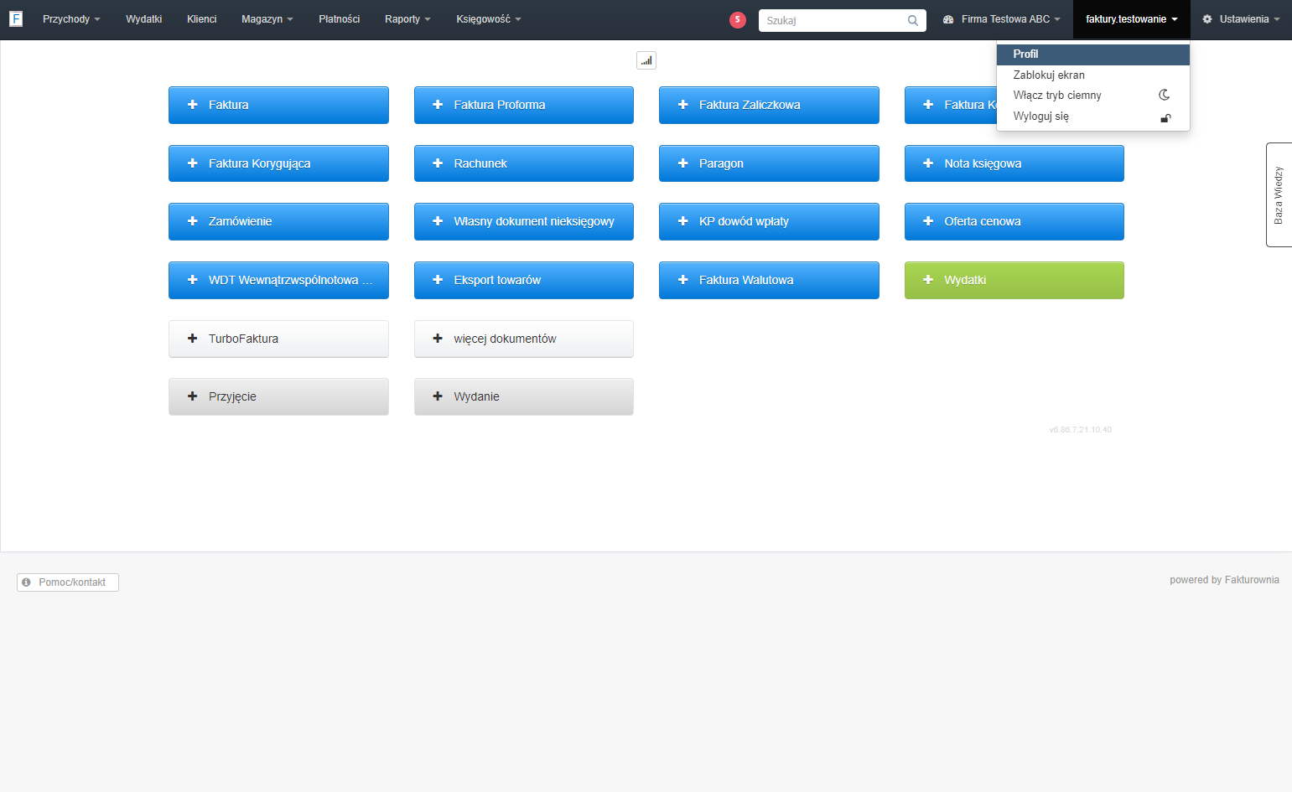Click the green Wydatki button

pyautogui.click(x=1014, y=280)
